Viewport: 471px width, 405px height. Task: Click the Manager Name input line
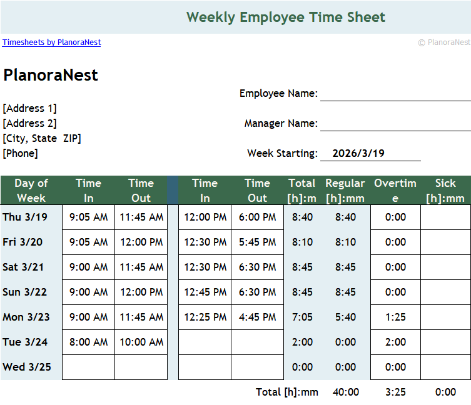[x=395, y=123]
